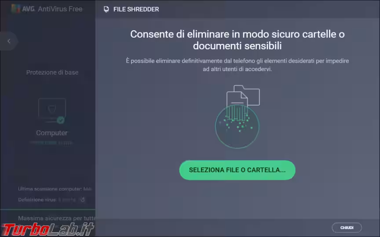Viewport: 380px width, 237px height.
Task: Click the Seleziona file o cartella button
Action: pyautogui.click(x=237, y=170)
